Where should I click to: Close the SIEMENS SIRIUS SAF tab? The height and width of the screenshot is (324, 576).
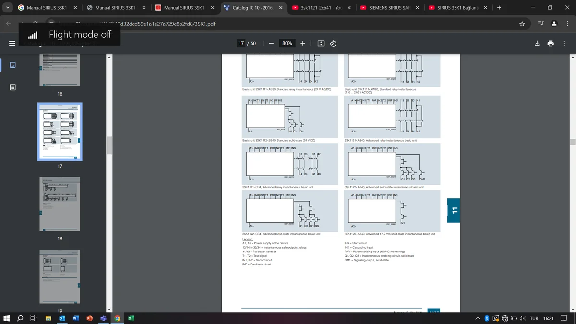coord(417,8)
